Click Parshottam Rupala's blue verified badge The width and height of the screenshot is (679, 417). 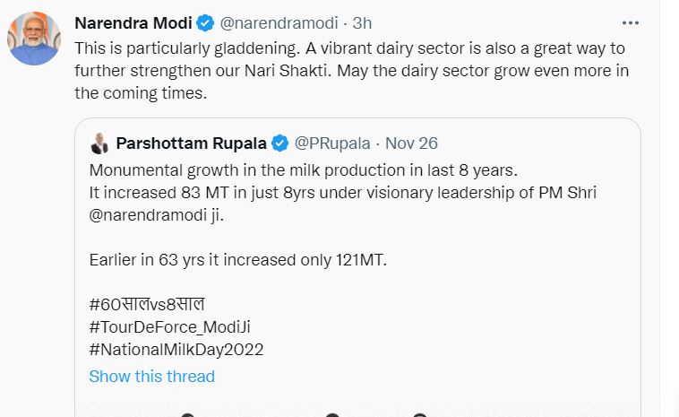point(279,143)
